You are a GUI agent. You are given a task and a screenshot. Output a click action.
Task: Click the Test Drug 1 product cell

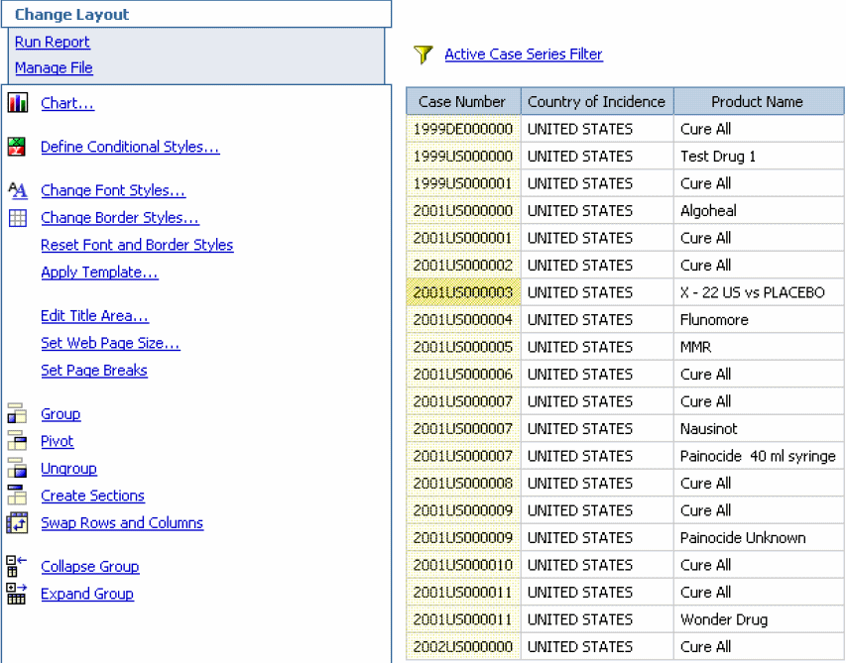coord(759,156)
